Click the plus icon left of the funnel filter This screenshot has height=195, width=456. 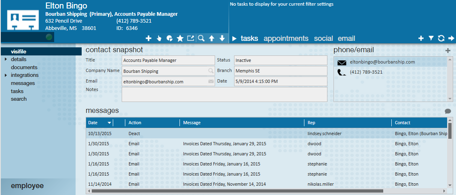click(420, 38)
